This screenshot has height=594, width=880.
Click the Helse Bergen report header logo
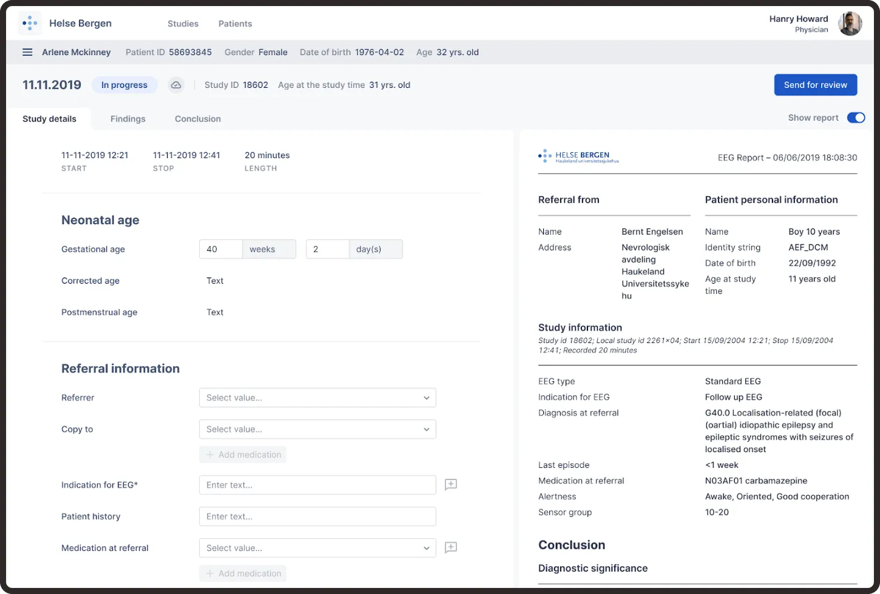pyautogui.click(x=578, y=157)
